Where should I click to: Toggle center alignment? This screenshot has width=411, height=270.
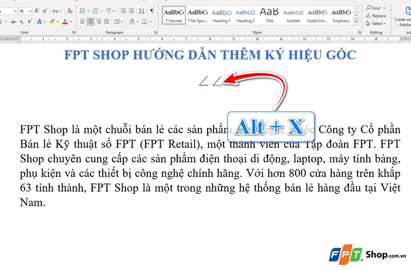[x=91, y=22]
